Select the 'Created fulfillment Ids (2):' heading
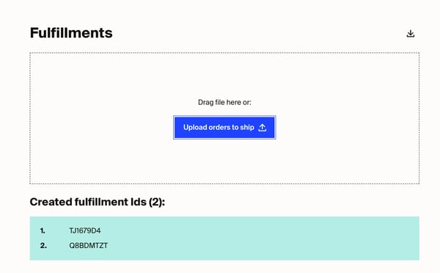Viewport: 440px width, 273px height. 98,202
